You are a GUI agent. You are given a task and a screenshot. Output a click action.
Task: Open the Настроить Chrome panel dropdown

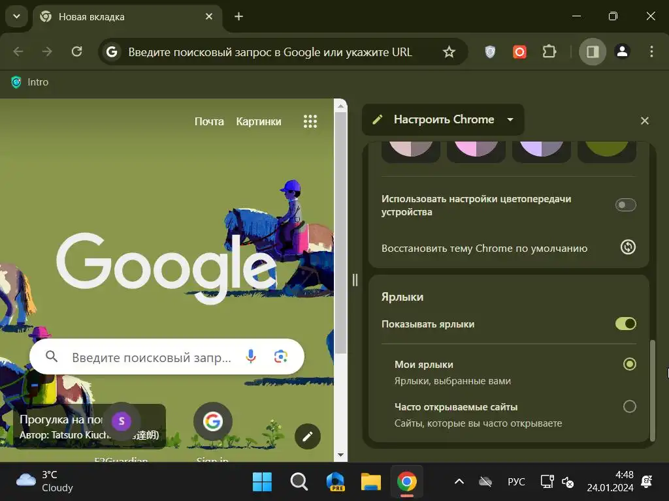(x=443, y=120)
